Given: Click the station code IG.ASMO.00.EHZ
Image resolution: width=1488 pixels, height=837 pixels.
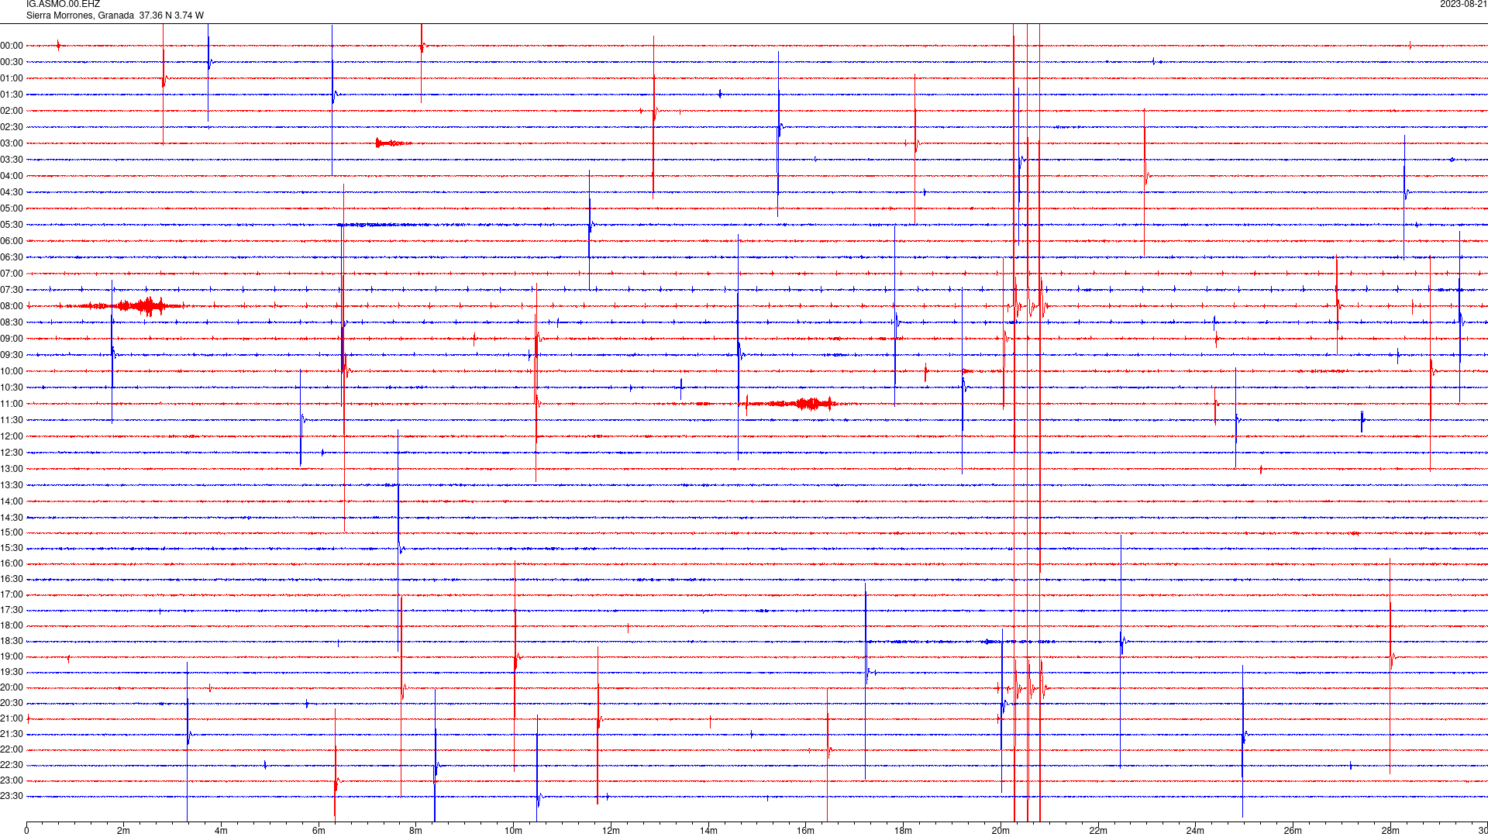Looking at the screenshot, I should point(63,5).
